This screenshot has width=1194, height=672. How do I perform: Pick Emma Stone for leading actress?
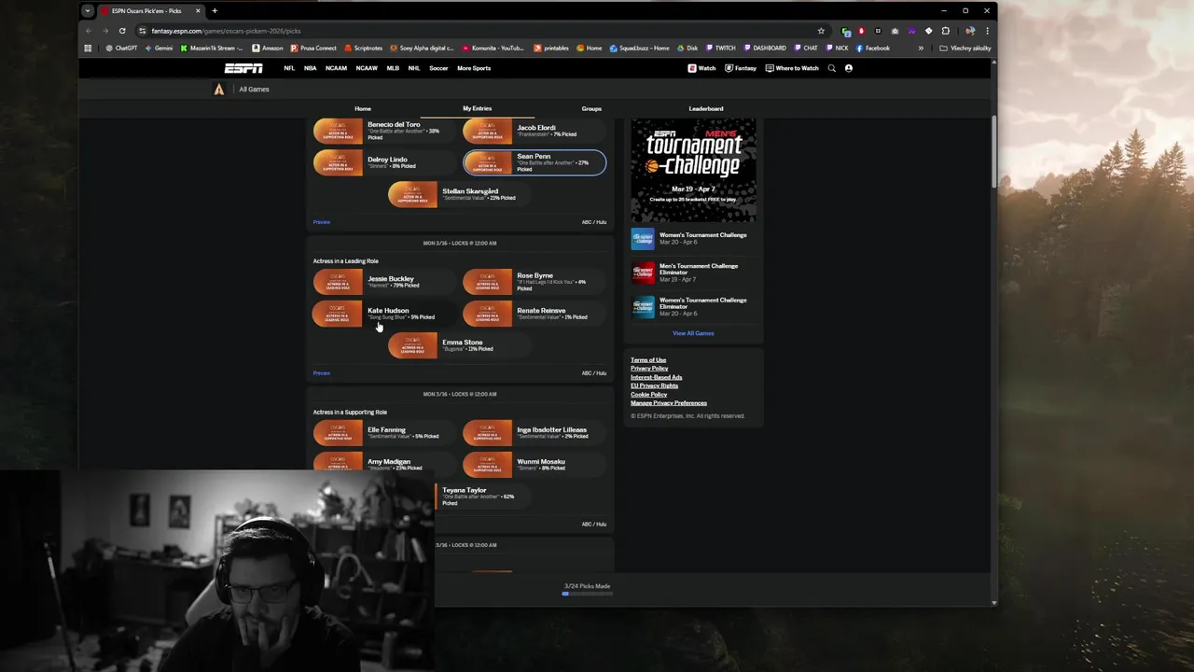pyautogui.click(x=460, y=345)
